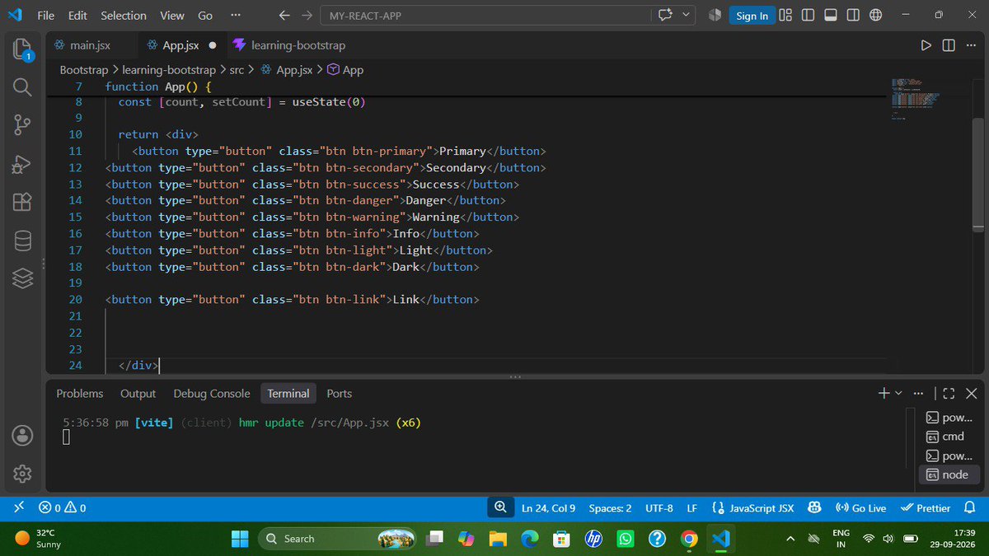This screenshot has width=989, height=556.
Task: Change encoding via UTF-8
Action: tap(659, 508)
